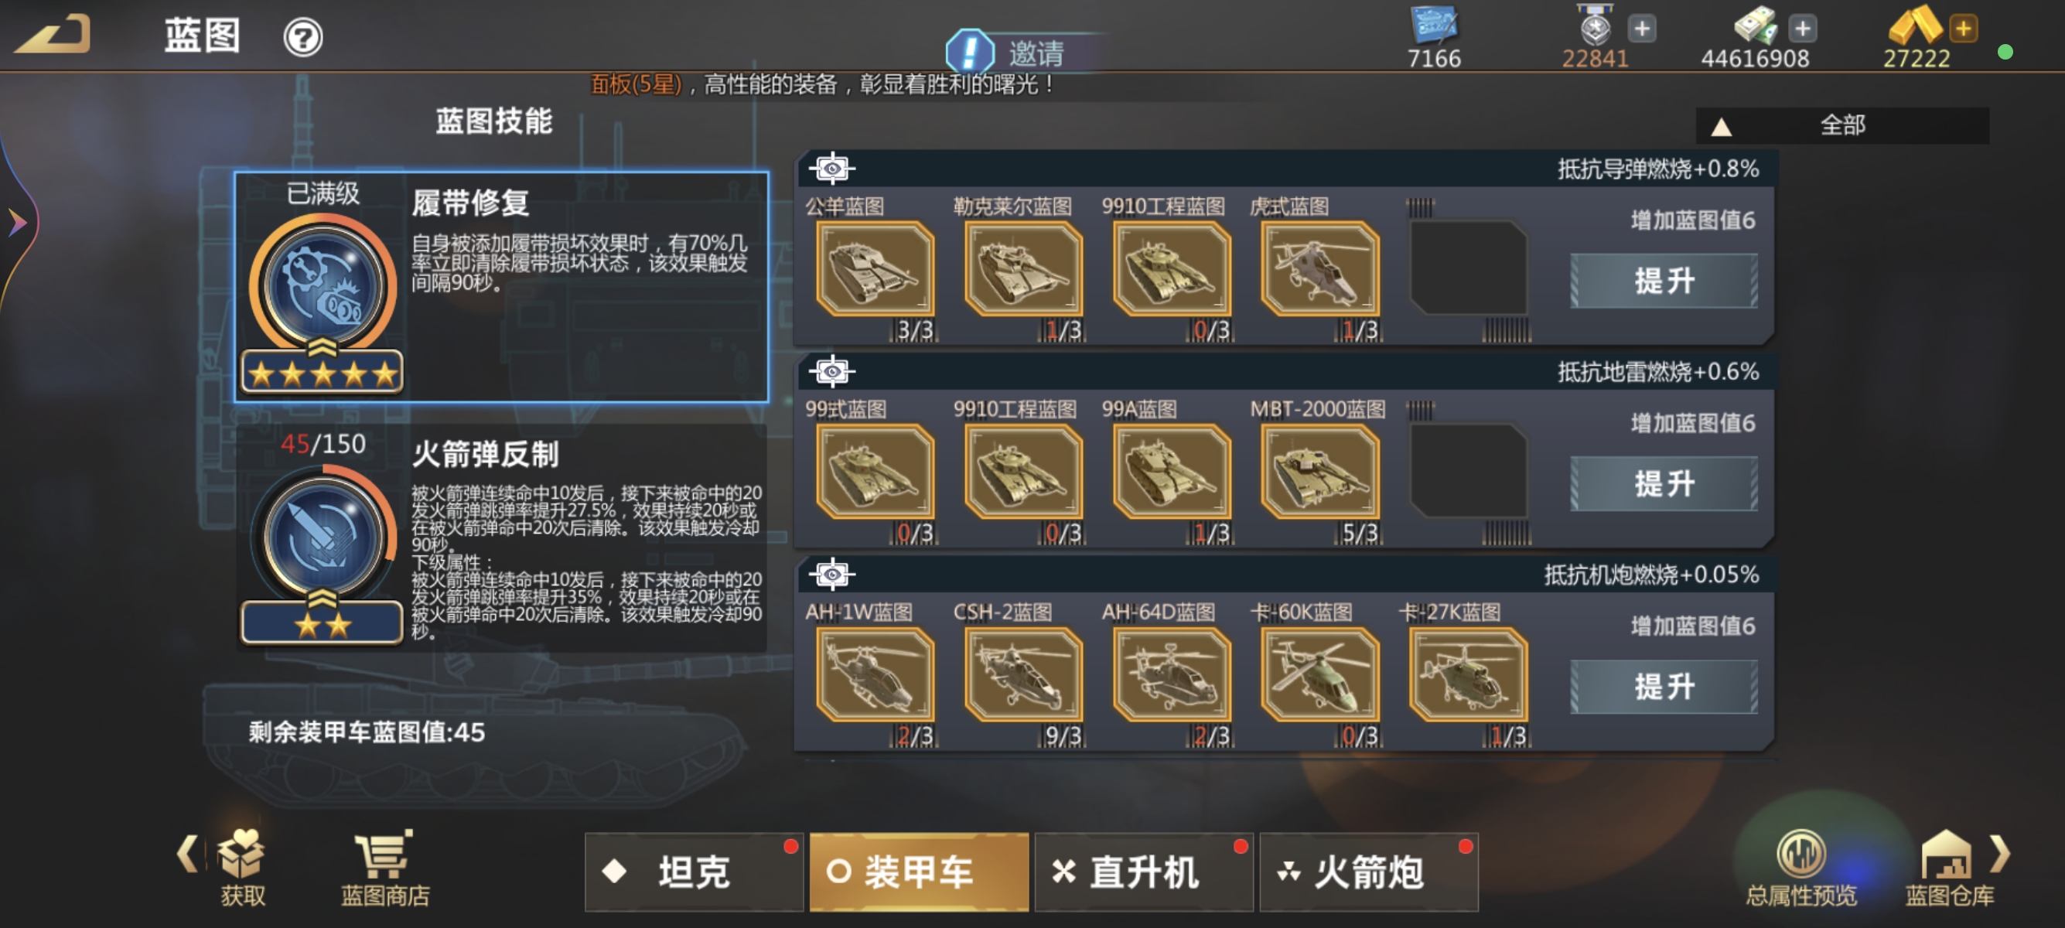This screenshot has width=2065, height=928.
Task: Expand the 全部 filter dropdown
Action: 1842,126
